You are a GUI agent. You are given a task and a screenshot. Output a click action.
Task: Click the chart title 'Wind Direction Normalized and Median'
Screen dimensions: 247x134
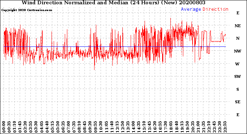[75, 3]
